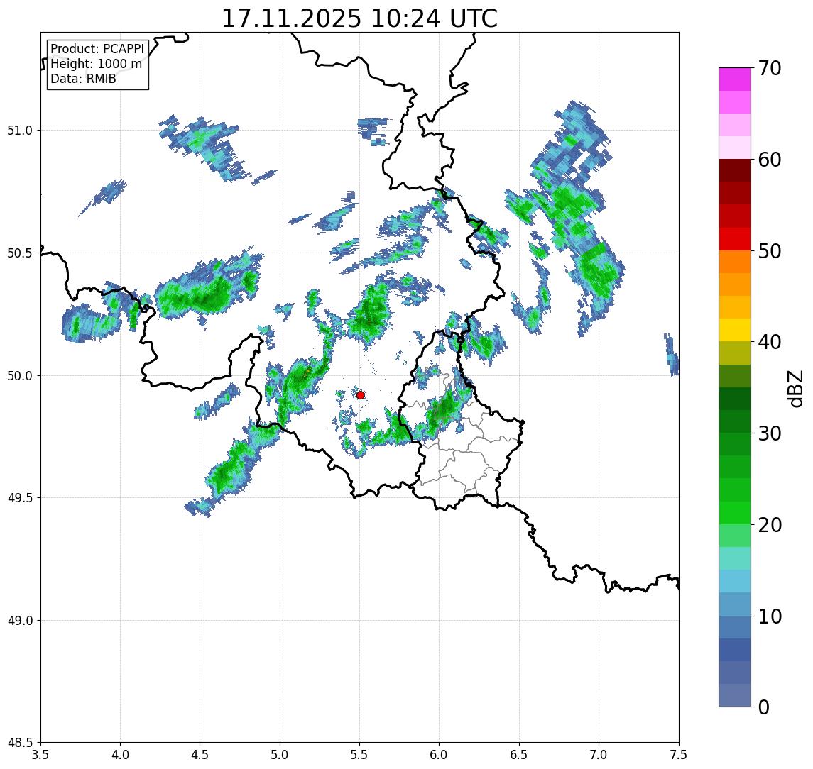The image size is (813, 769).
Task: Click the colorbar label 40
Action: pyautogui.click(x=769, y=342)
